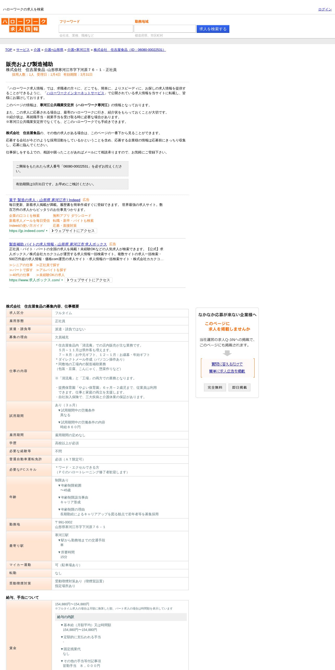335x670 pixels.
Task: Click 求人ボックス ウェブサイトにアクセス button
Action: (x=88, y=280)
